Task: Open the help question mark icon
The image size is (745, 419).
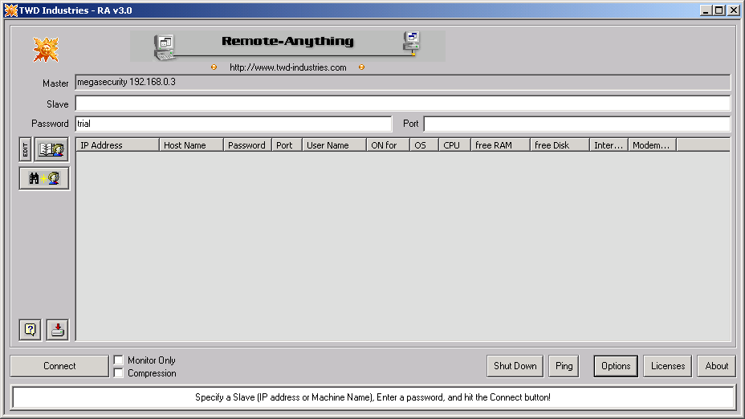Action: click(x=31, y=329)
